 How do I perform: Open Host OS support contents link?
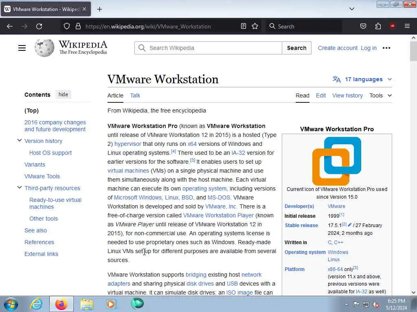tap(50, 153)
